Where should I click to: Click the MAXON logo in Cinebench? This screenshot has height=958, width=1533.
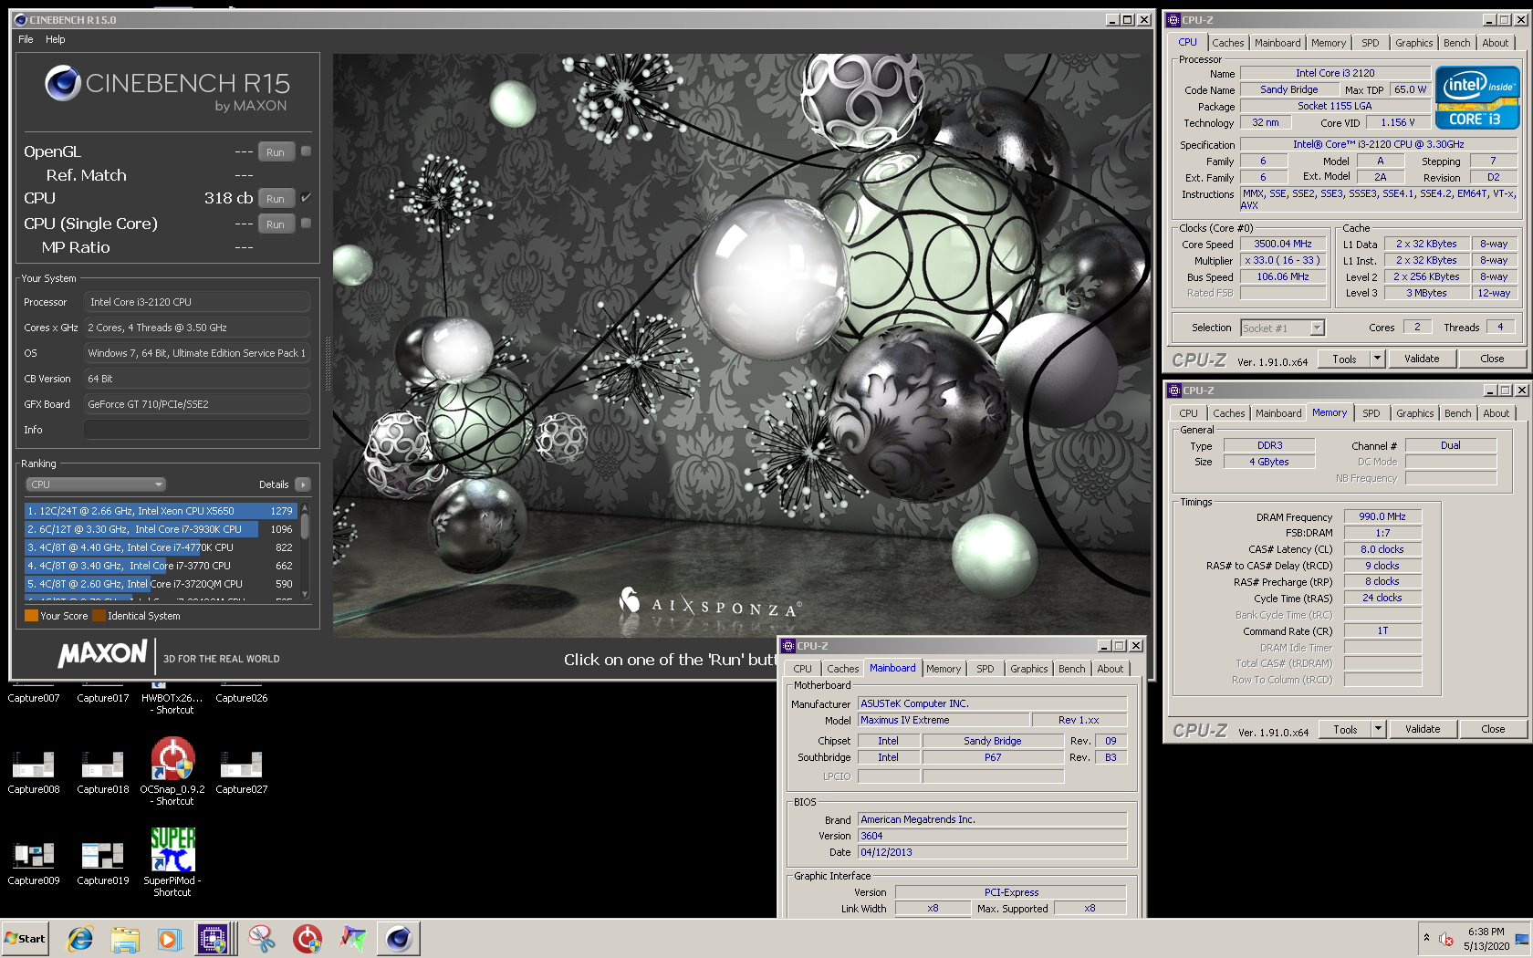click(x=103, y=653)
